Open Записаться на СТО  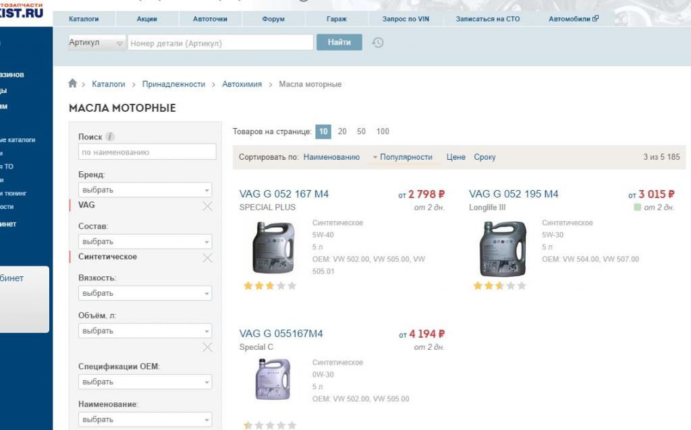click(x=488, y=19)
